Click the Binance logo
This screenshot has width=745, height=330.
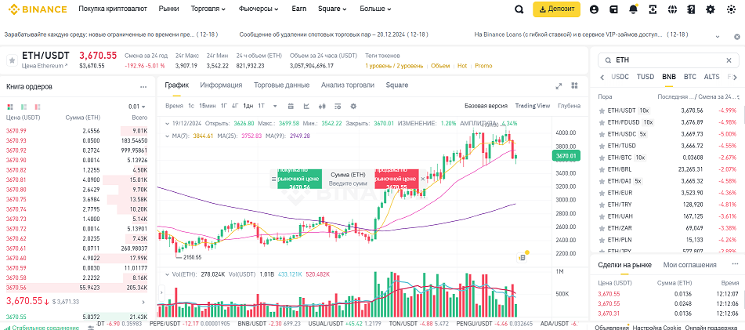coord(37,9)
